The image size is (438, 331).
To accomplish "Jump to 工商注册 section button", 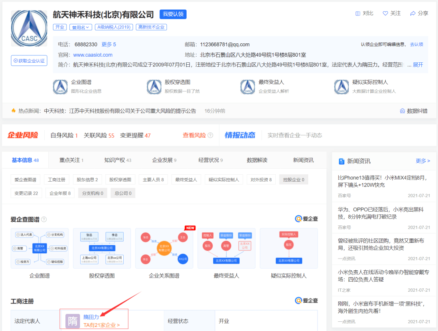I will 56,180.
